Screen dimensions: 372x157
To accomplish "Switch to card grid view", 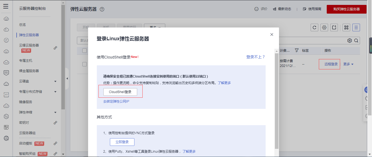I will point(346,27).
